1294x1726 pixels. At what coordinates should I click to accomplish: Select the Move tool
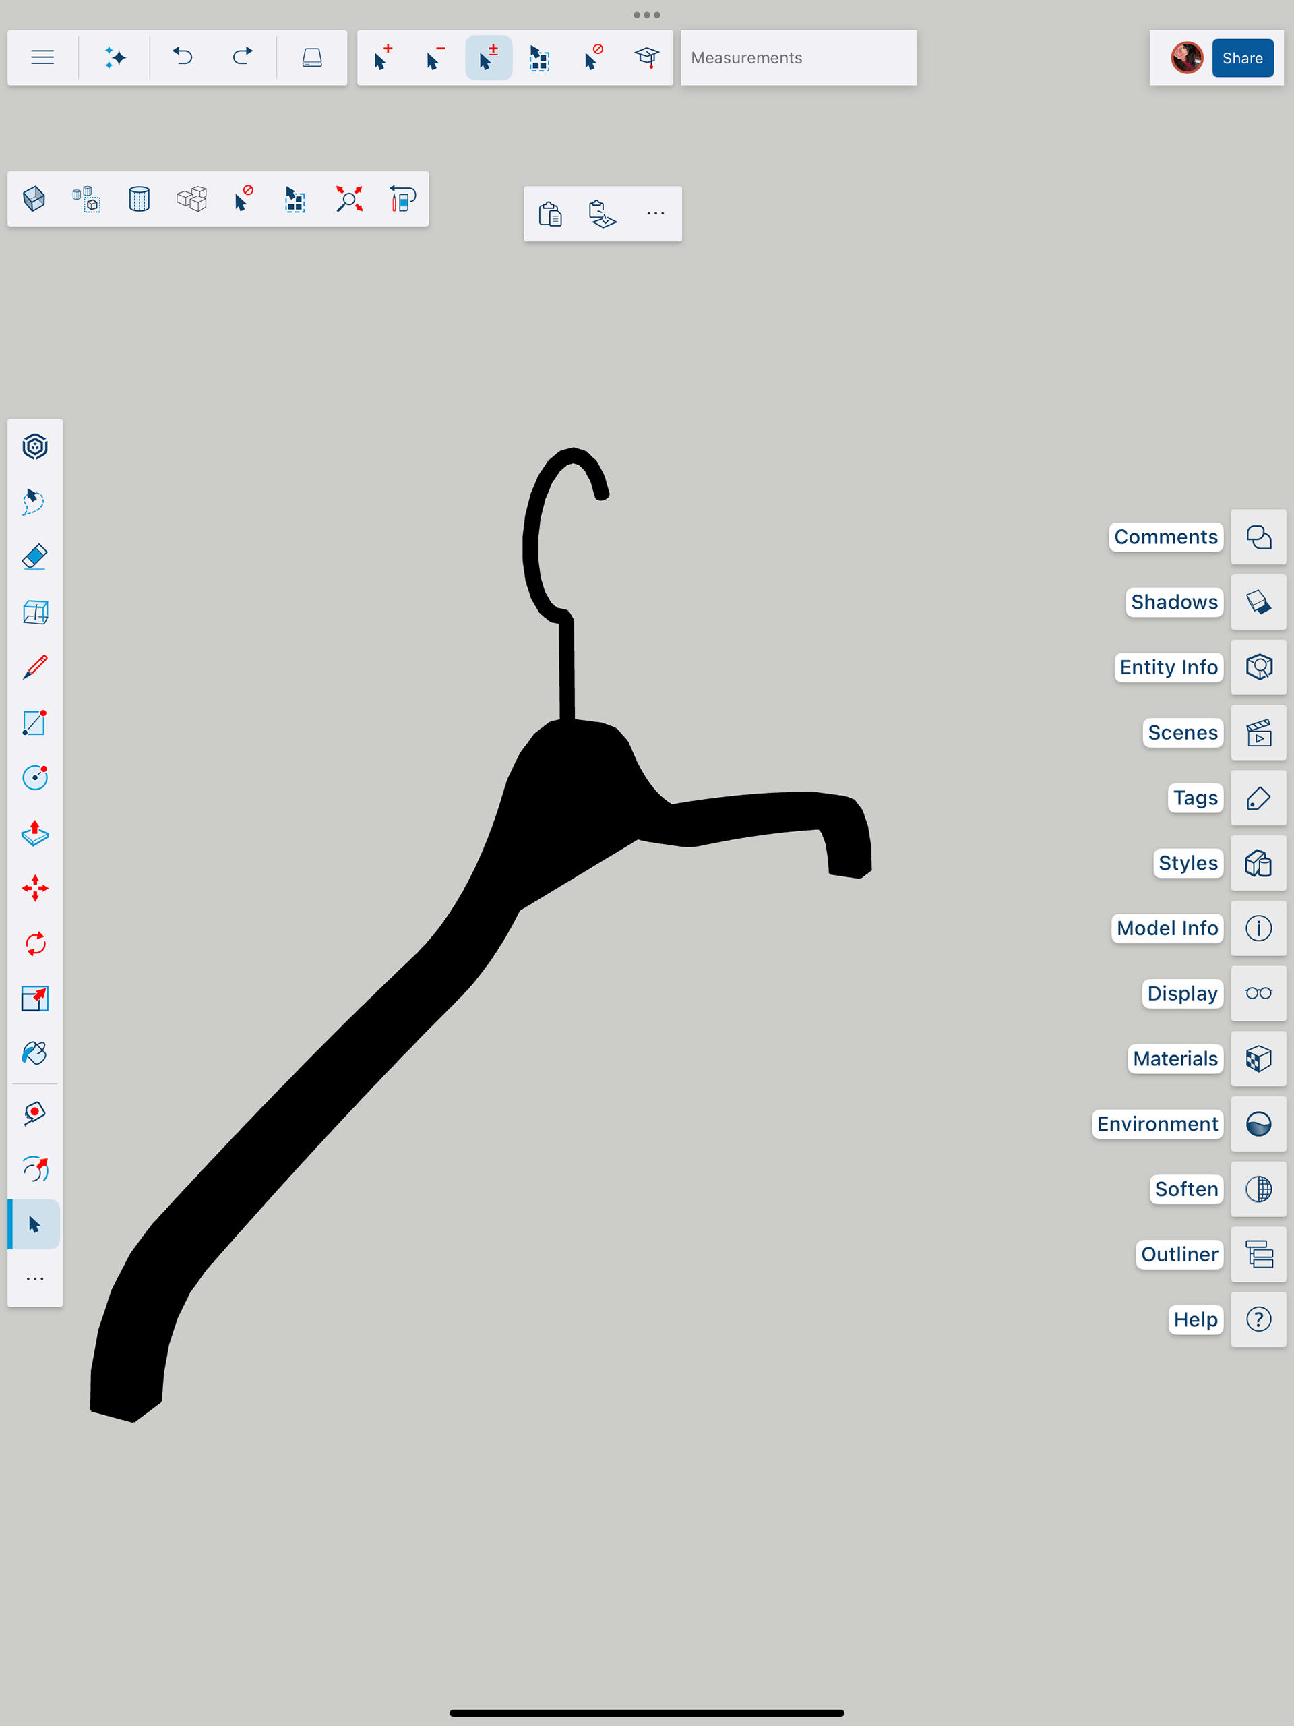pyautogui.click(x=35, y=888)
